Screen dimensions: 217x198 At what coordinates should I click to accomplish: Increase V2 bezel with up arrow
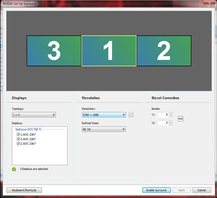click(x=171, y=122)
